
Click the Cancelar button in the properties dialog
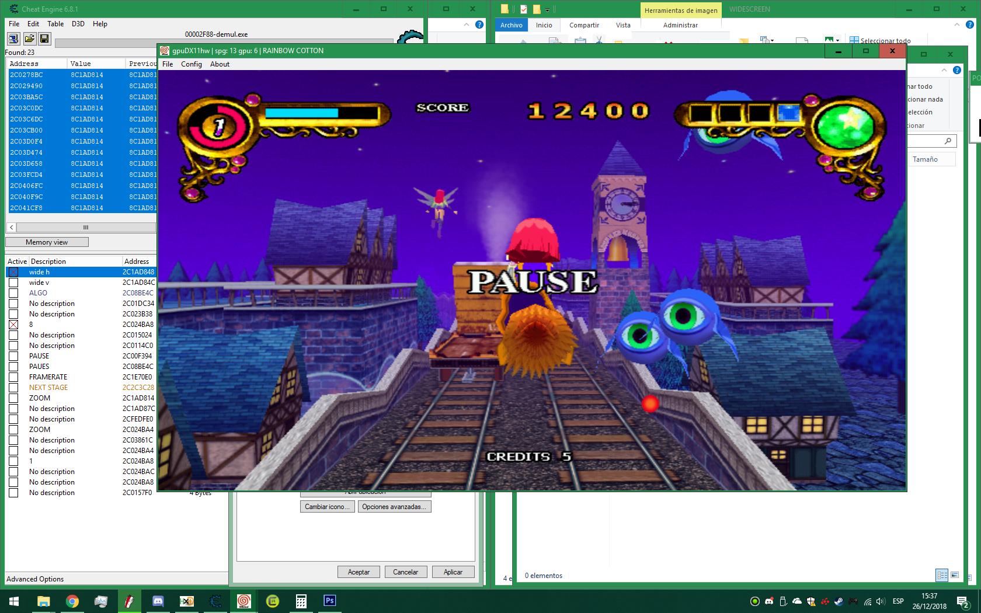(x=405, y=572)
